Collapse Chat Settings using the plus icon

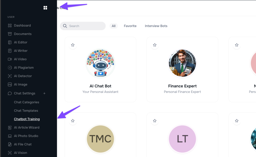click(x=44, y=93)
